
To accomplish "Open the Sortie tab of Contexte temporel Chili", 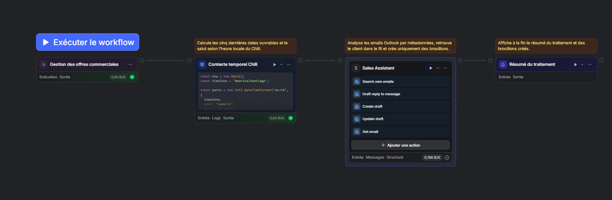I will pos(228,118).
